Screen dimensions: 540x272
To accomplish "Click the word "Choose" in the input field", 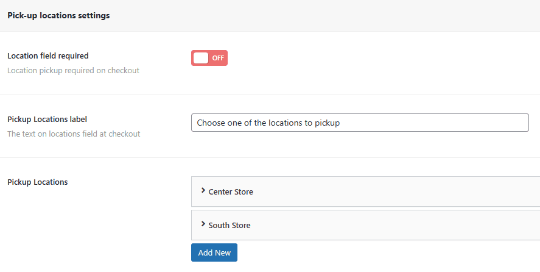I will click(211, 123).
